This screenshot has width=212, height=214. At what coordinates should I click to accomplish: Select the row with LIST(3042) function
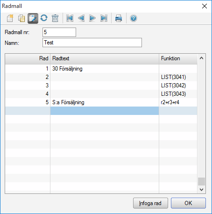tap(101, 86)
